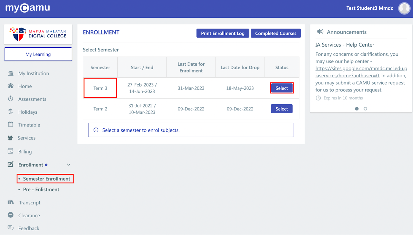The height and width of the screenshot is (235, 413).
Task: Open My Institution menu item
Action: tap(34, 73)
